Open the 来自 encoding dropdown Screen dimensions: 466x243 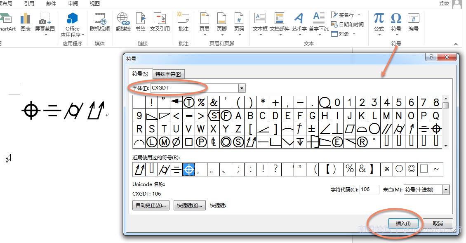click(x=445, y=190)
